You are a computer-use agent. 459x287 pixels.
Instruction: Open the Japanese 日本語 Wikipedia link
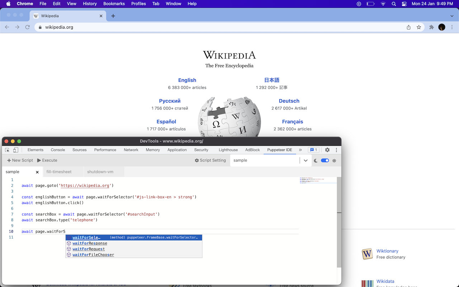coord(272,80)
